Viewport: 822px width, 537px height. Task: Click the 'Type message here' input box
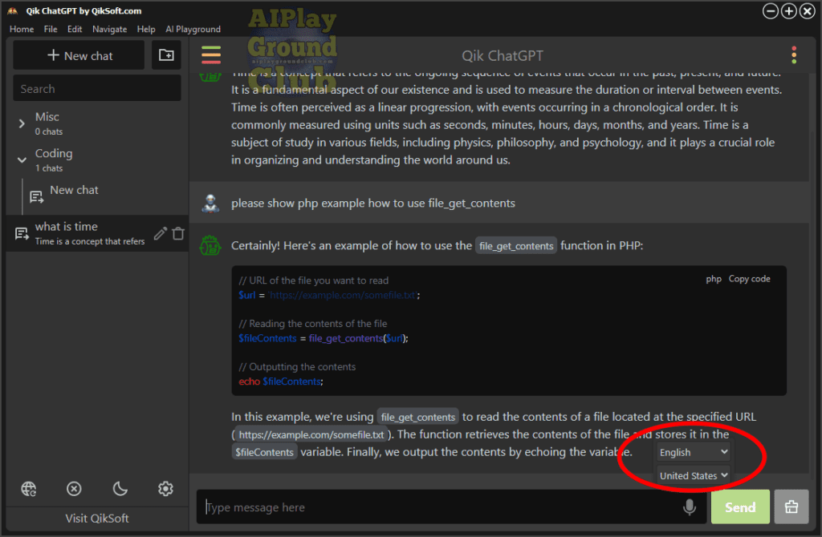pyautogui.click(x=441, y=507)
